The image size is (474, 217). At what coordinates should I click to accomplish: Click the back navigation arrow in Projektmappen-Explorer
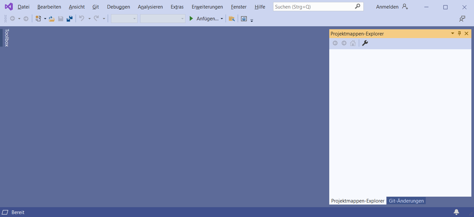tap(335, 43)
